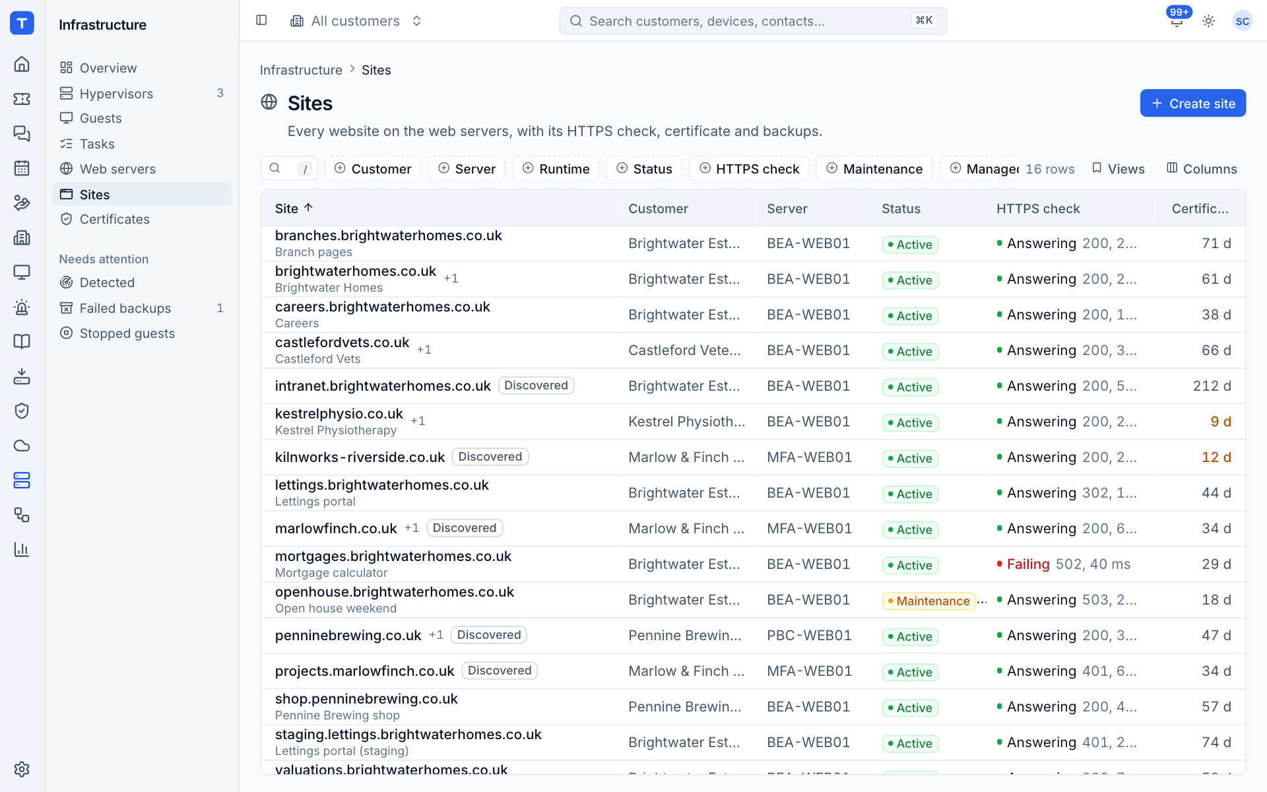Toggle the light/dark theme sun icon

1208,21
